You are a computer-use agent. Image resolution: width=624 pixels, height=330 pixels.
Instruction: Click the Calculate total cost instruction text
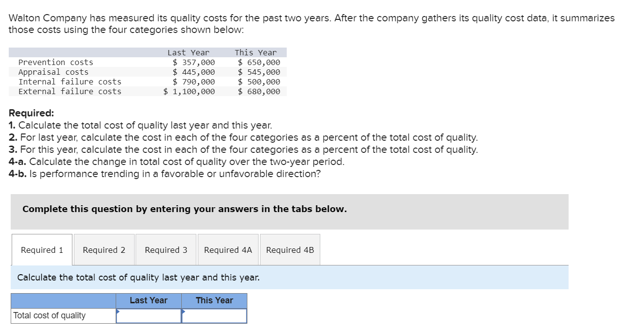click(x=138, y=277)
